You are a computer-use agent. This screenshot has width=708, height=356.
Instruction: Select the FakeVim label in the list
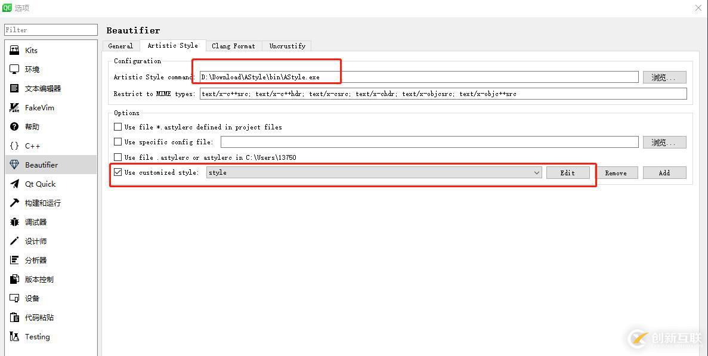(x=39, y=108)
